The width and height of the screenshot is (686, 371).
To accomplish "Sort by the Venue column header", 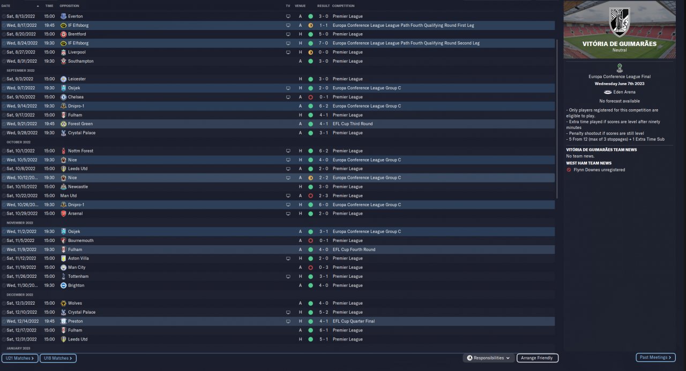I will pyautogui.click(x=300, y=6).
